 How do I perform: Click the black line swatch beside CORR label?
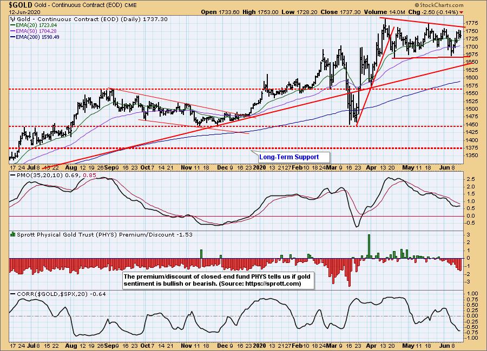click(x=13, y=294)
